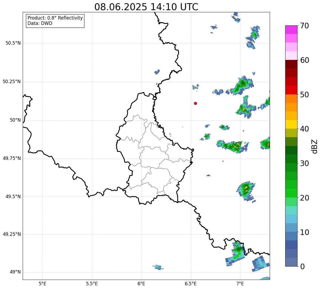Screen dimensions: 321x289
Task: Click the small radar echo near 50.3°N 6.15°E
Action: pyautogui.click(x=157, y=72)
